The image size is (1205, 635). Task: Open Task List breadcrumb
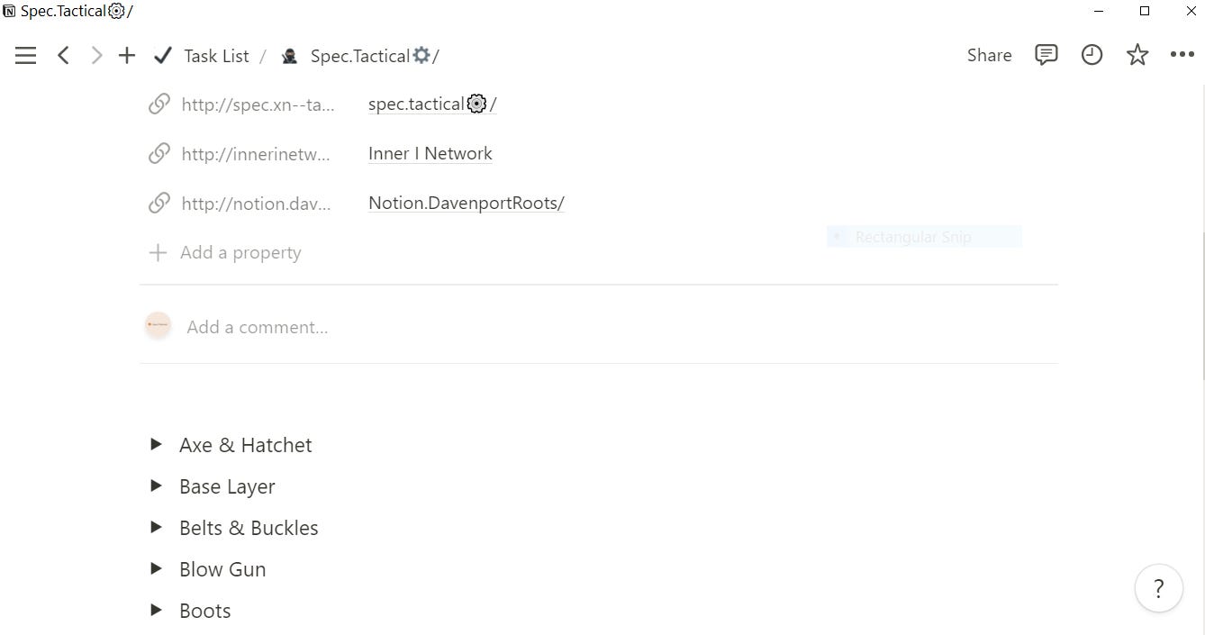tap(216, 56)
